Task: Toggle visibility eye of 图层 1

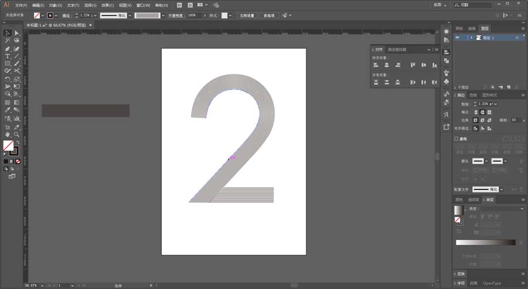Action: click(457, 38)
